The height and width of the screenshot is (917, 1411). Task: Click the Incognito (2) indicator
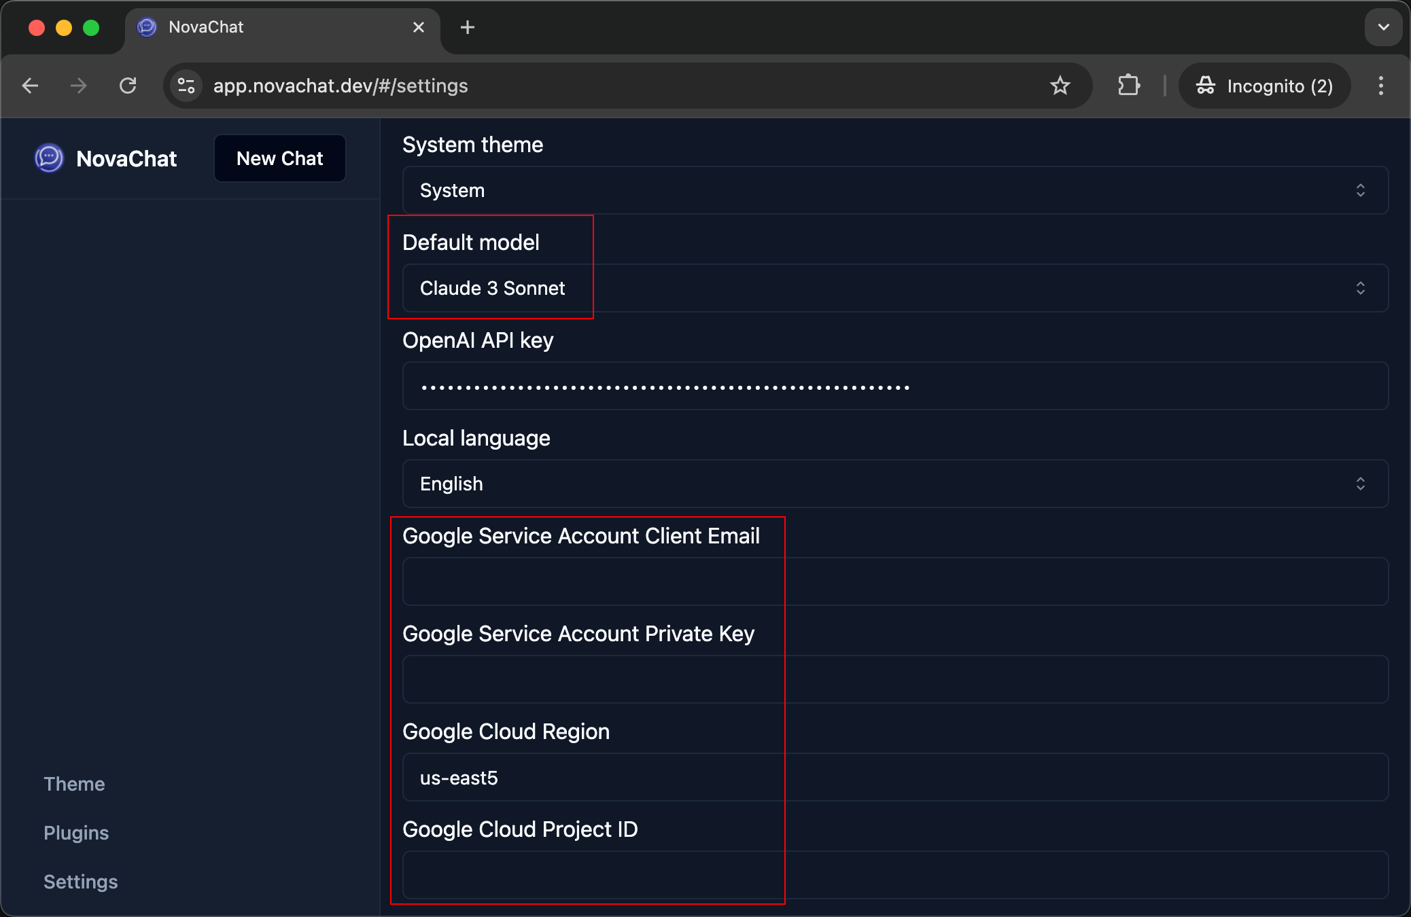(1264, 86)
